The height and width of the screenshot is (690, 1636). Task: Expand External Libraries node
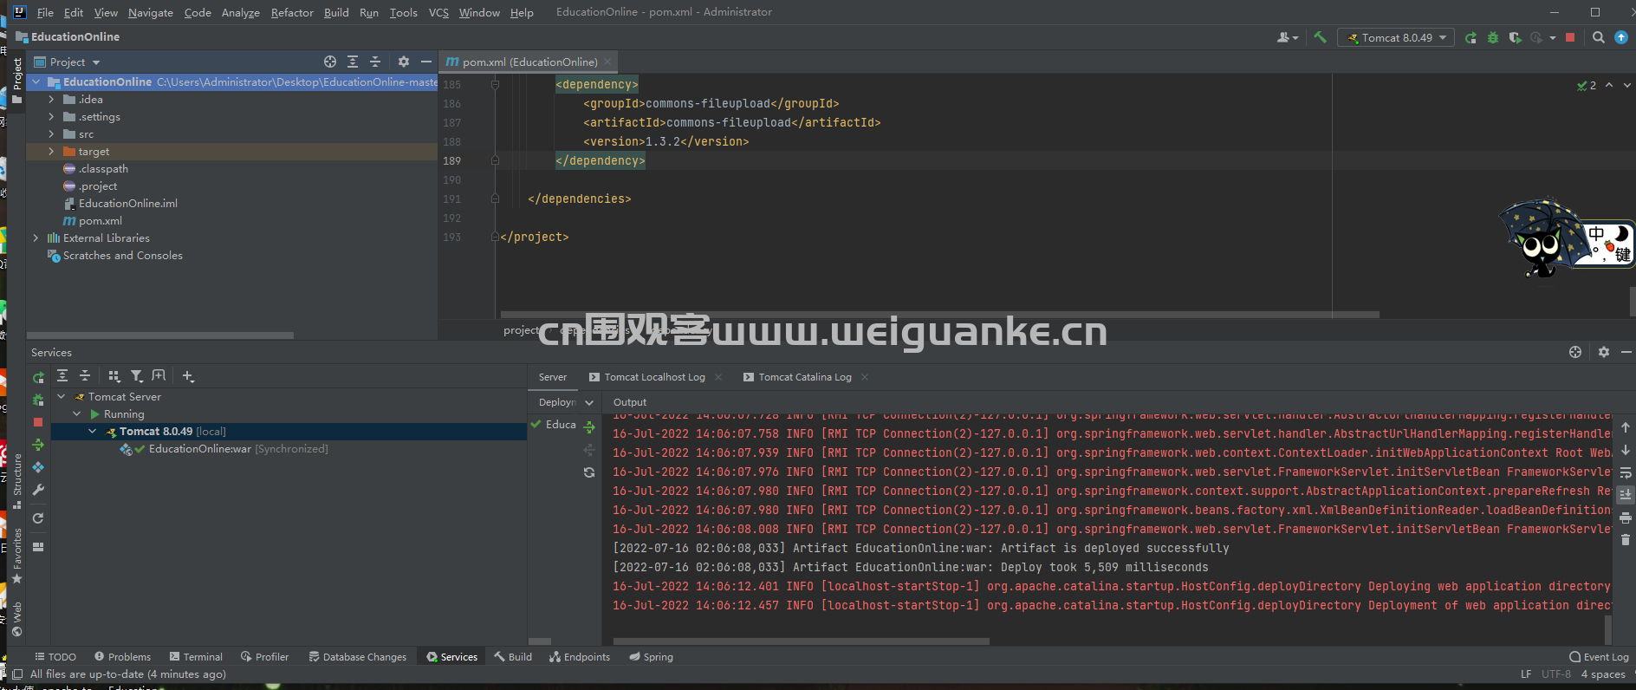pyautogui.click(x=36, y=238)
